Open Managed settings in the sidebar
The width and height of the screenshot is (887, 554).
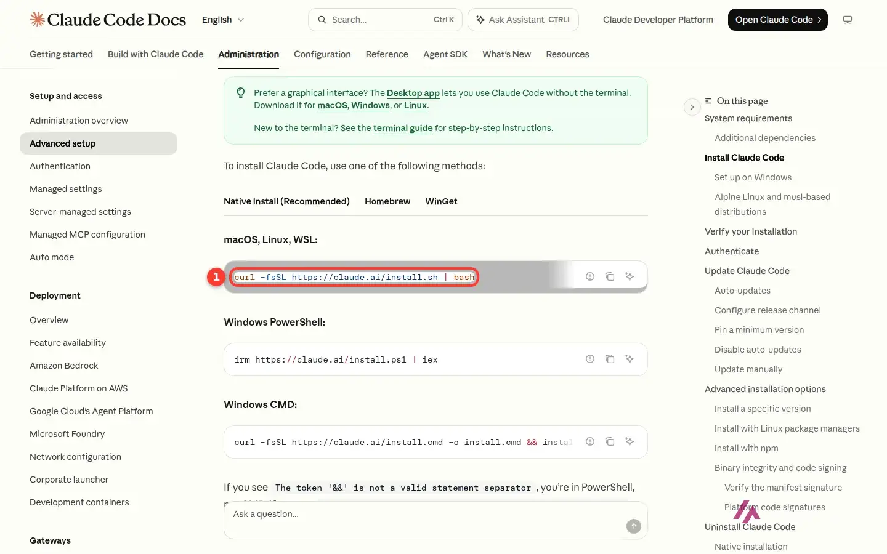(x=66, y=189)
